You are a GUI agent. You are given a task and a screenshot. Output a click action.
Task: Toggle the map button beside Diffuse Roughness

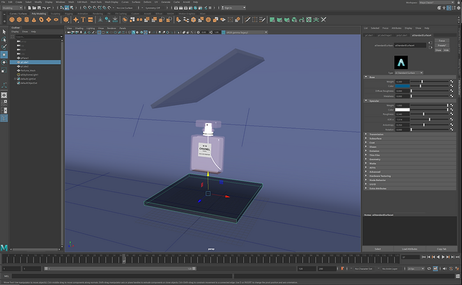click(x=452, y=91)
